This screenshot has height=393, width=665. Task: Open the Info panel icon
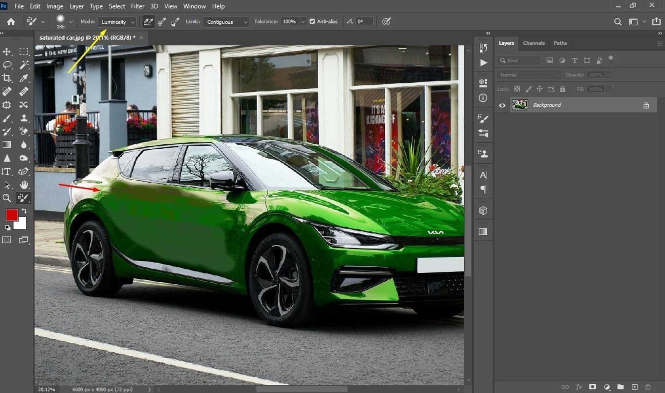(483, 98)
